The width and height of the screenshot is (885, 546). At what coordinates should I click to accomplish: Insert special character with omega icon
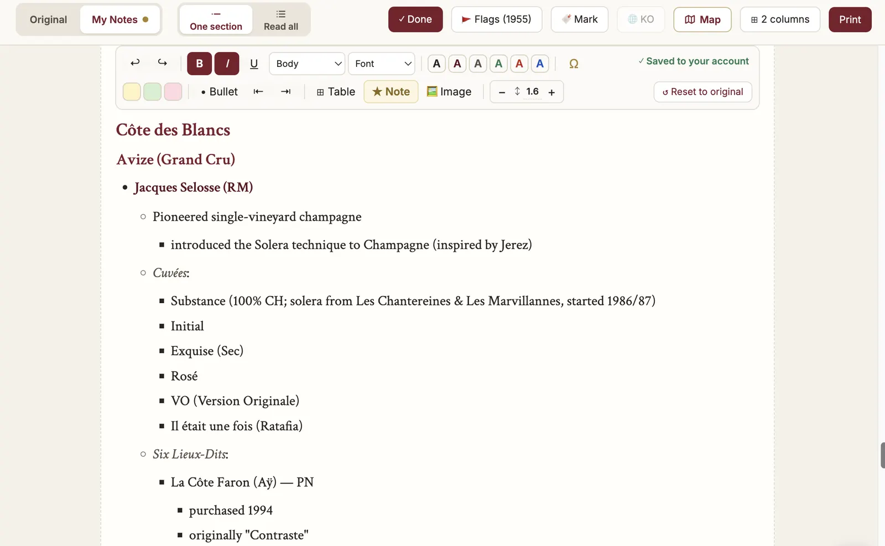[574, 64]
